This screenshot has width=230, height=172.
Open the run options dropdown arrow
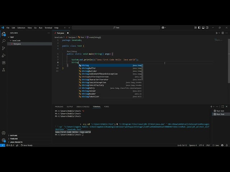(219, 33)
